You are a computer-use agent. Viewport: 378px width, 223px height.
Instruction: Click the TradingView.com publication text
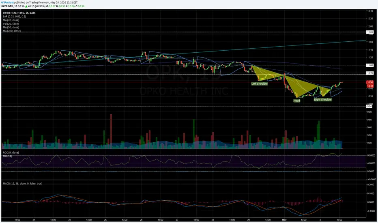tap(39, 2)
